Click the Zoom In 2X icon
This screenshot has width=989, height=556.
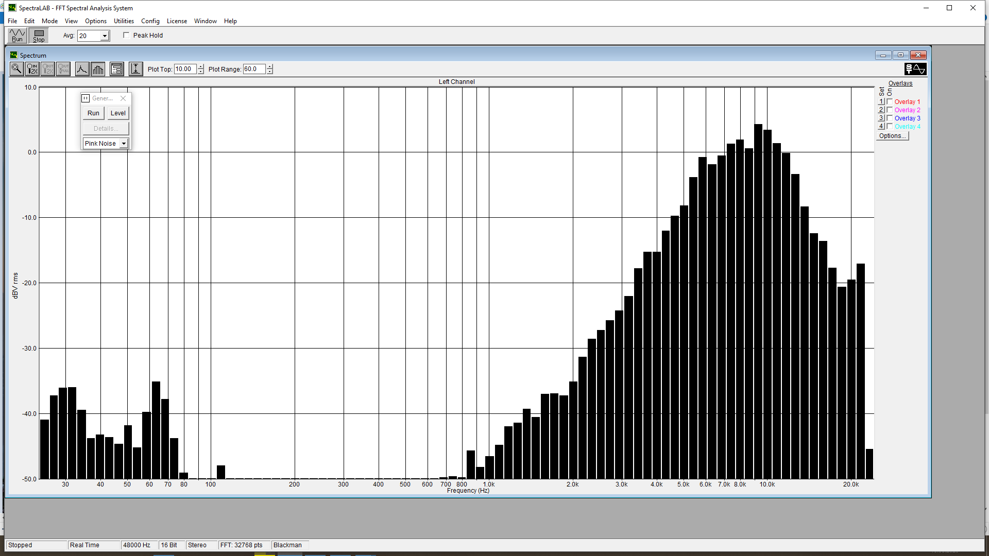[32, 69]
